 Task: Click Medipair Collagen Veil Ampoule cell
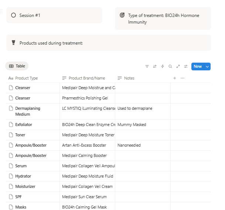(x=88, y=166)
